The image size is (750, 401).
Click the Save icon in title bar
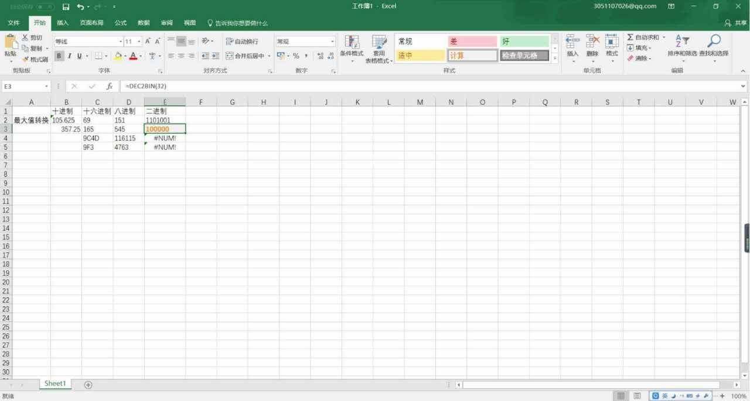66,6
